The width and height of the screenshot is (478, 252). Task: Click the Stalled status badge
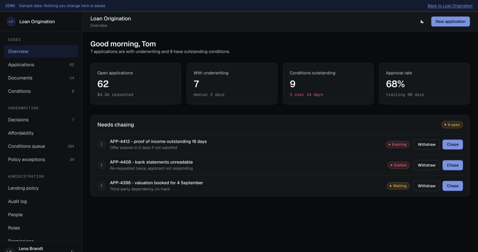coord(399,165)
